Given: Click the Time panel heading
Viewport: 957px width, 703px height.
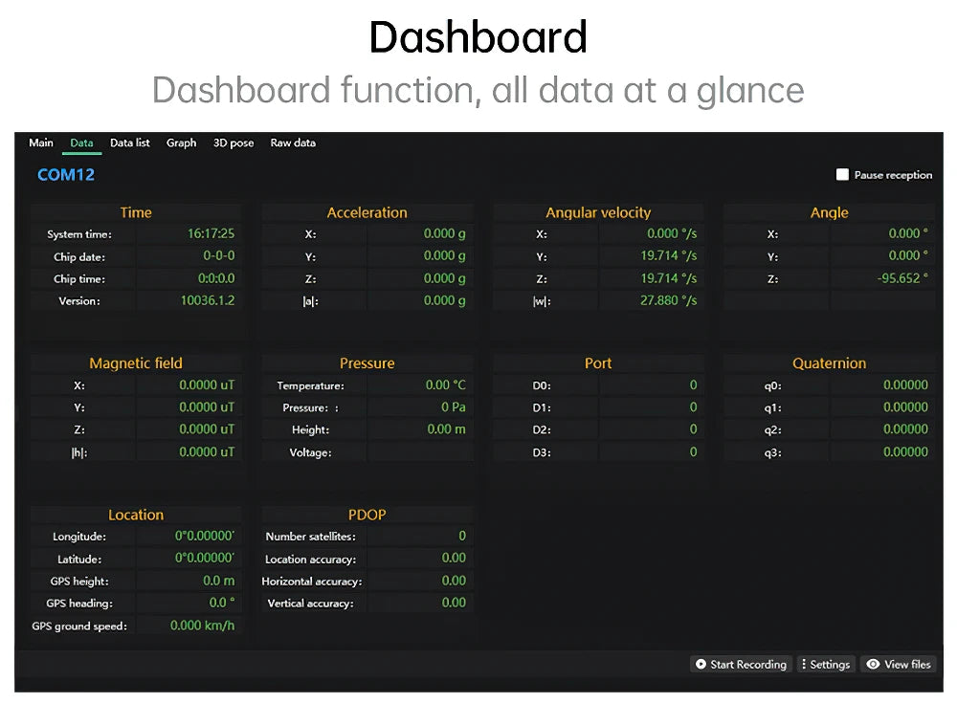Looking at the screenshot, I should pos(136,212).
